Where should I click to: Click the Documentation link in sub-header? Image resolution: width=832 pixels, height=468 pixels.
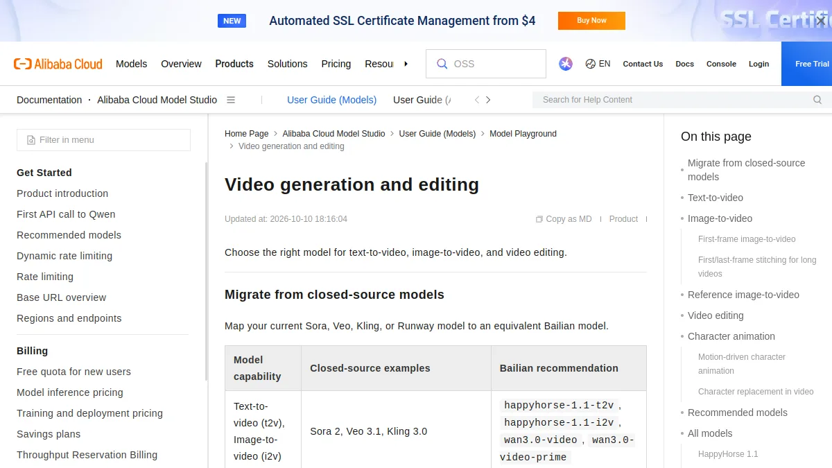tap(49, 100)
